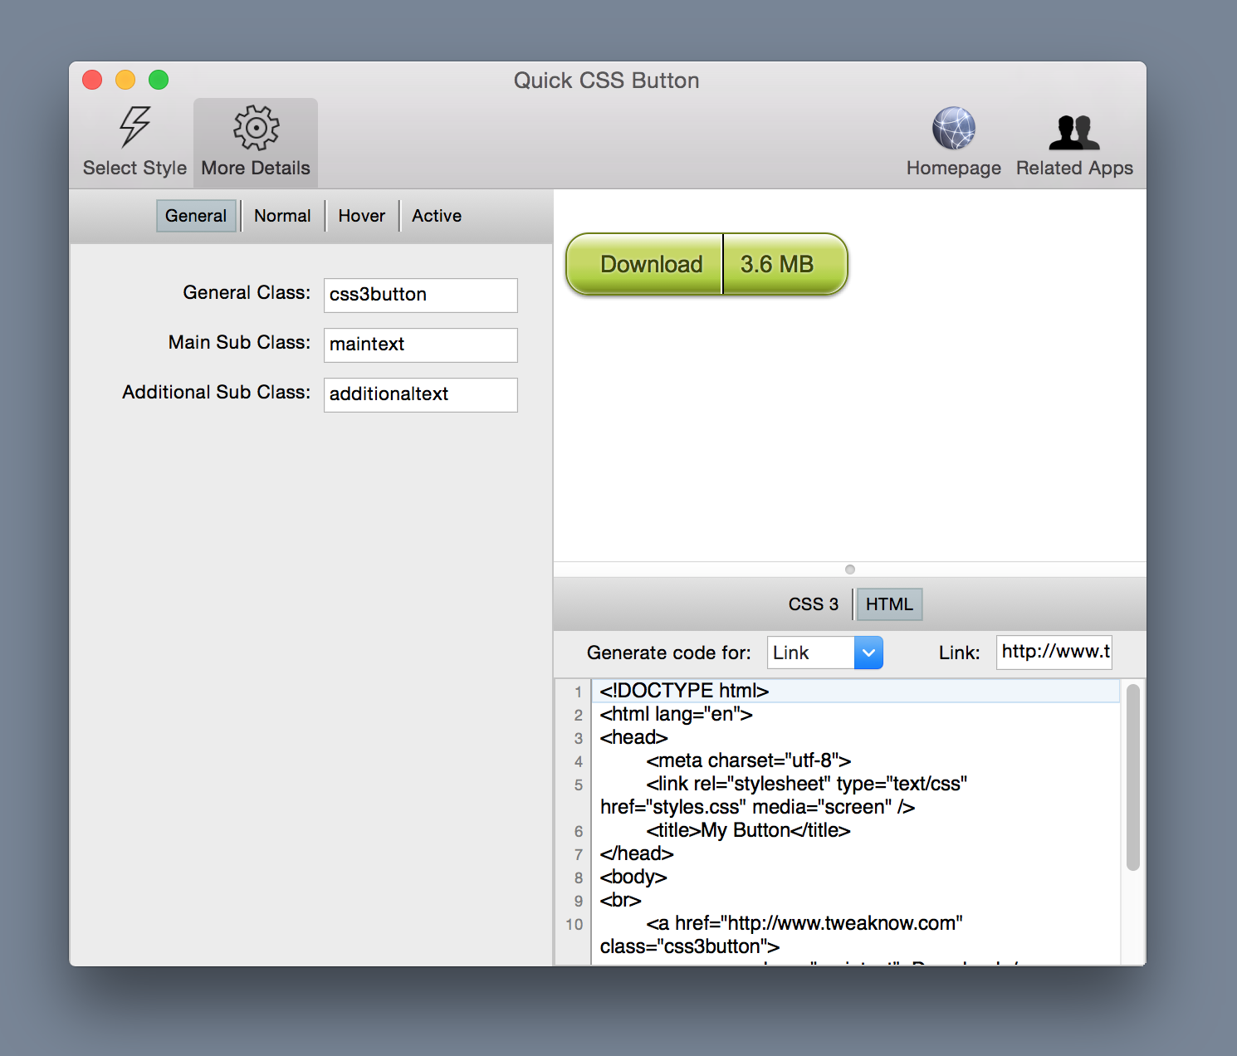Select the Select Style lightning icon

[x=133, y=129]
